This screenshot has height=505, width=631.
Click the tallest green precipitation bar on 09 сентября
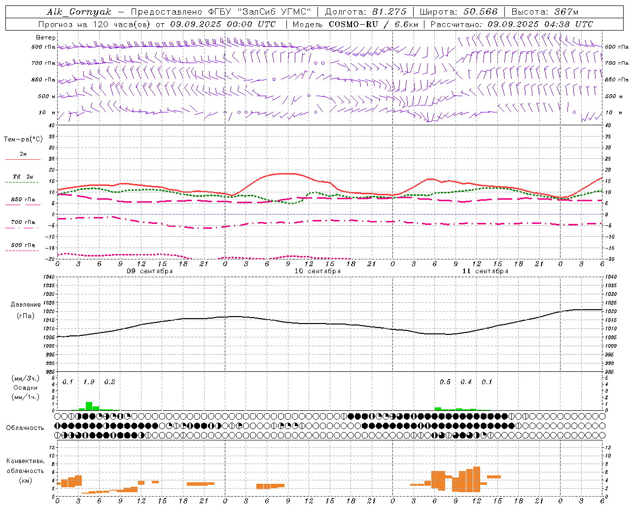(x=89, y=406)
